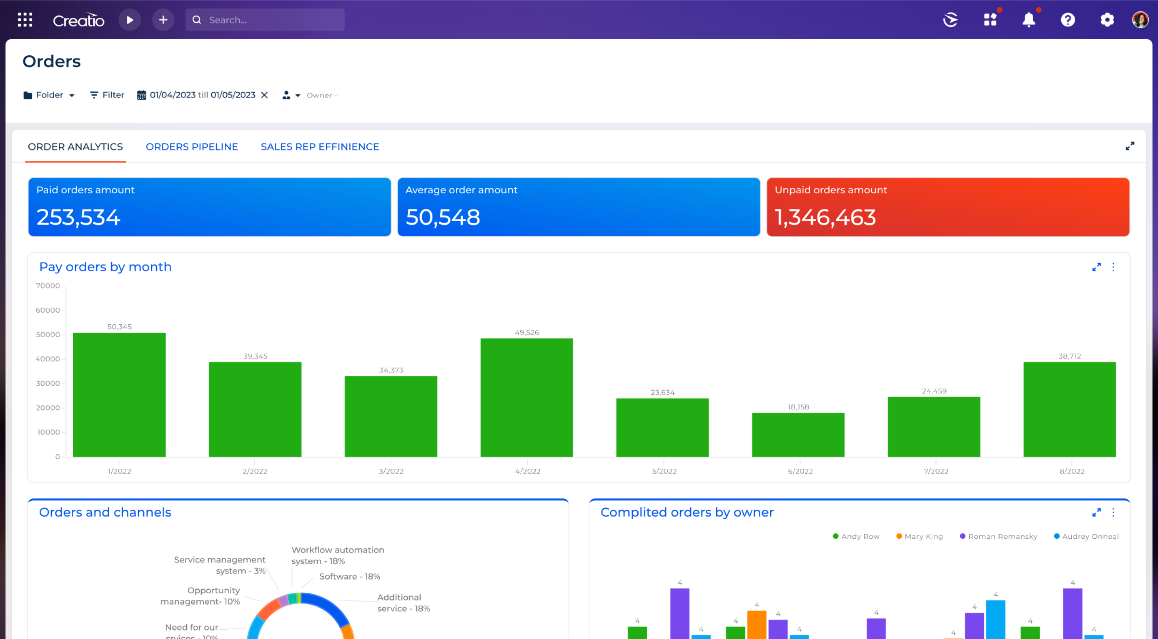This screenshot has width=1158, height=639.
Task: Expand the Pay orders by month chart
Action: (x=1097, y=267)
